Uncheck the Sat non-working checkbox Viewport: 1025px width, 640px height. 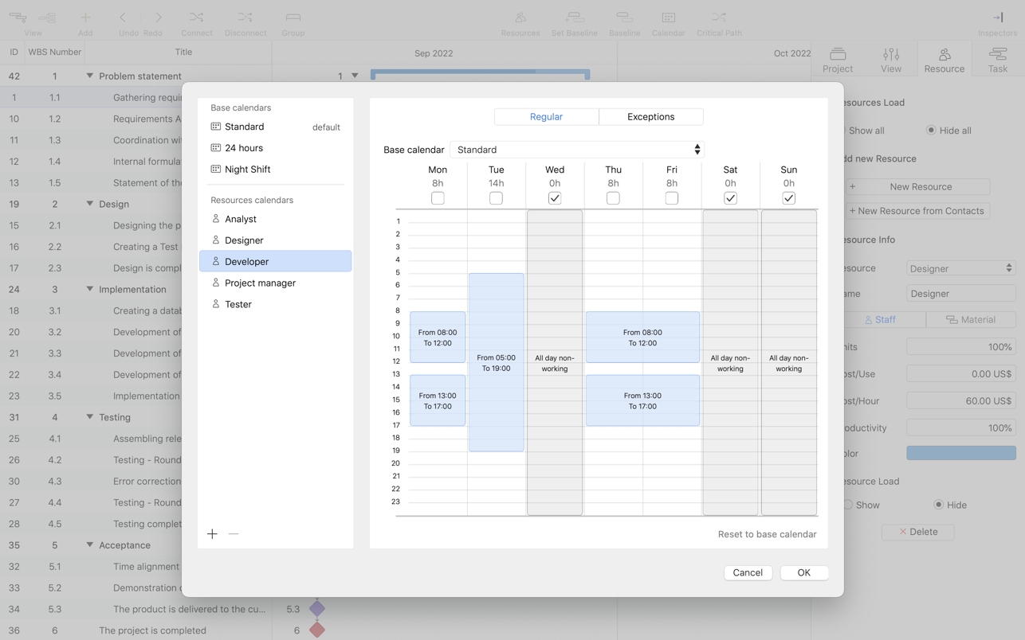click(730, 198)
